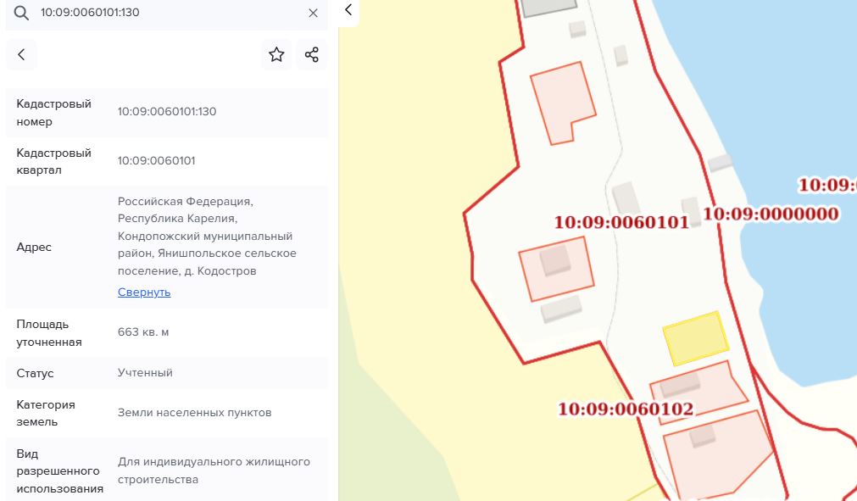Click the 'Кадастровый квартал' label

coord(53,161)
